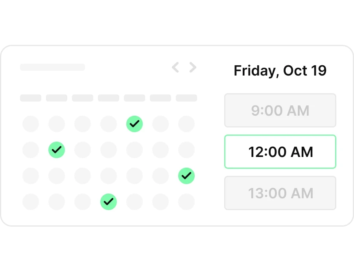Viewport: 354px width, 262px height.
Task: Advance to the next month with the right chevron
Action: 193,67
